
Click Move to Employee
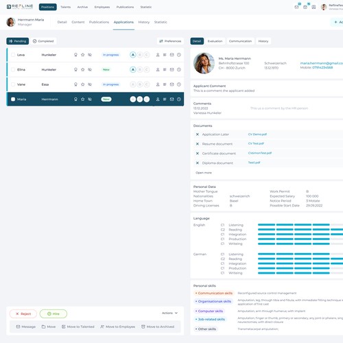click(118, 327)
